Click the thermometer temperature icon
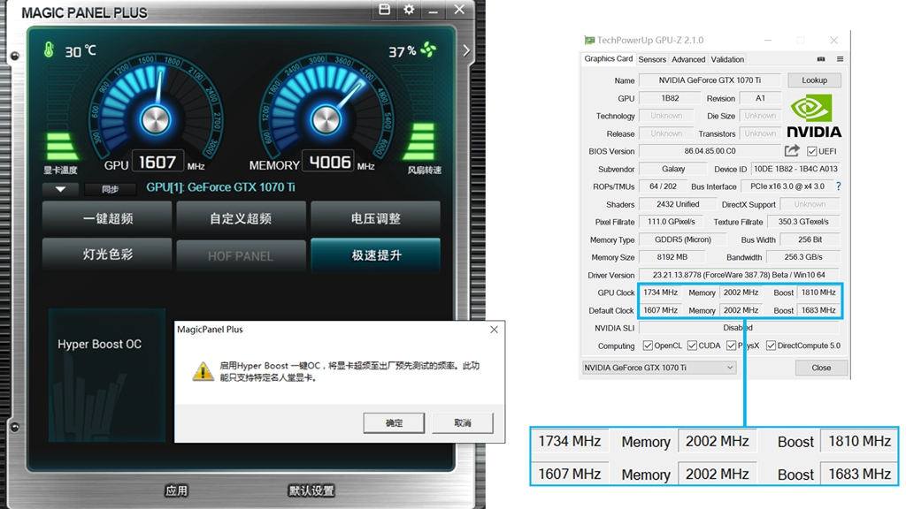The width and height of the screenshot is (906, 509). coord(50,50)
